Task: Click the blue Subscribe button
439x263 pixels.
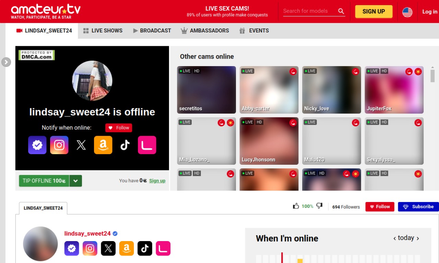Action: coord(418,206)
